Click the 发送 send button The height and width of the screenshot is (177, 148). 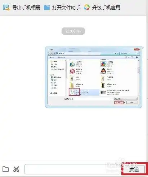pos(134,169)
